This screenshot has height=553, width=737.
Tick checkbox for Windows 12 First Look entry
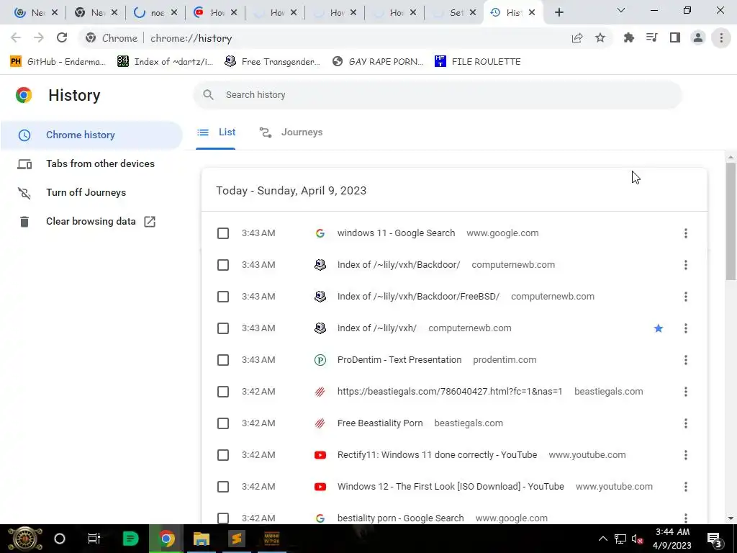coord(223,487)
